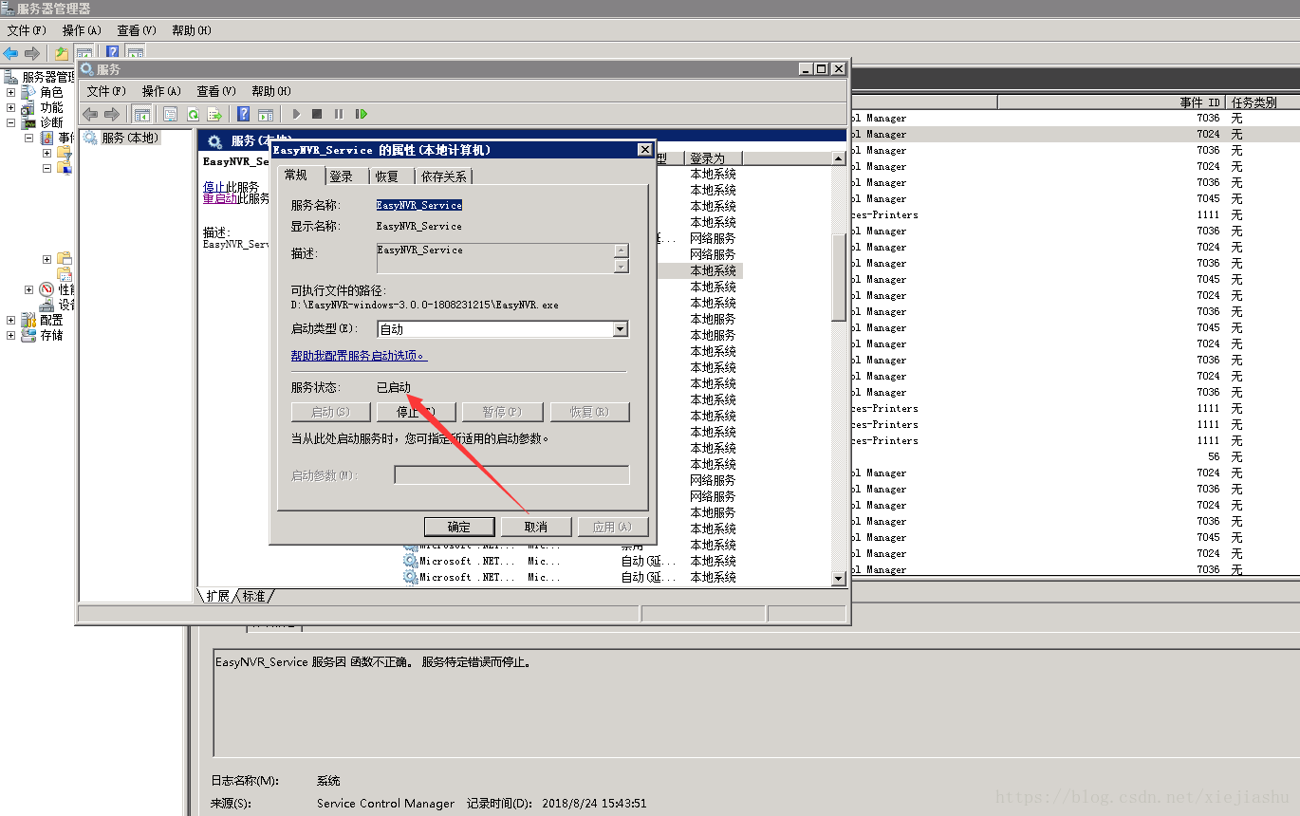
Task: Collapse the 诊断 tree node
Action: [10, 122]
